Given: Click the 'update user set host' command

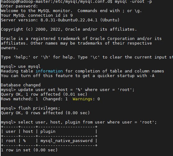Looking at the screenshot, I should pos(76,90).
